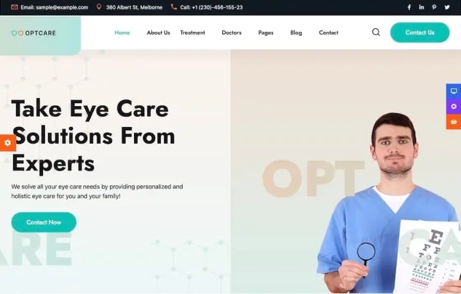Open the Pinterest social icon
461x294 pixels.
point(434,7)
